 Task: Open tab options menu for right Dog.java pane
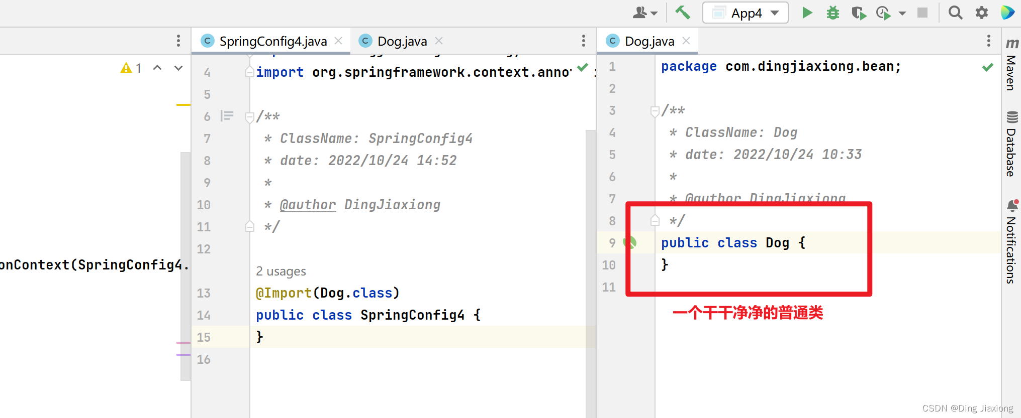tap(988, 41)
